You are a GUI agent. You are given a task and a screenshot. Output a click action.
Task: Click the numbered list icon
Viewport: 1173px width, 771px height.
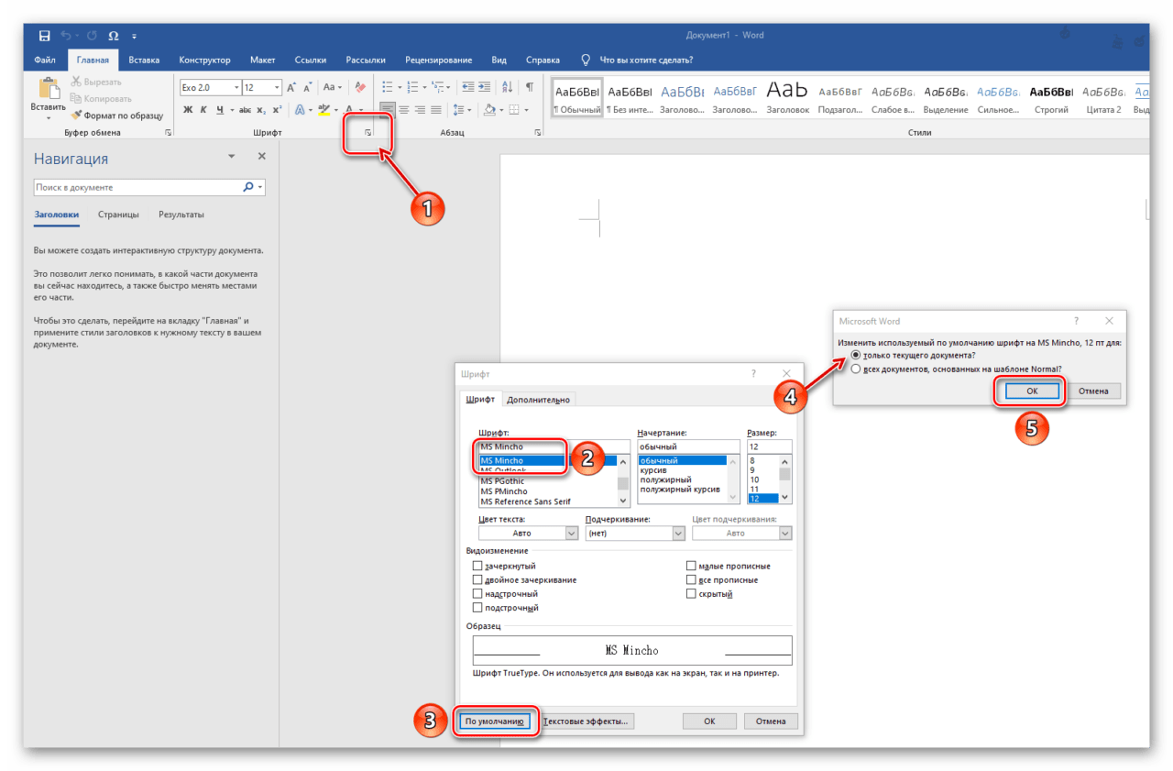[412, 87]
